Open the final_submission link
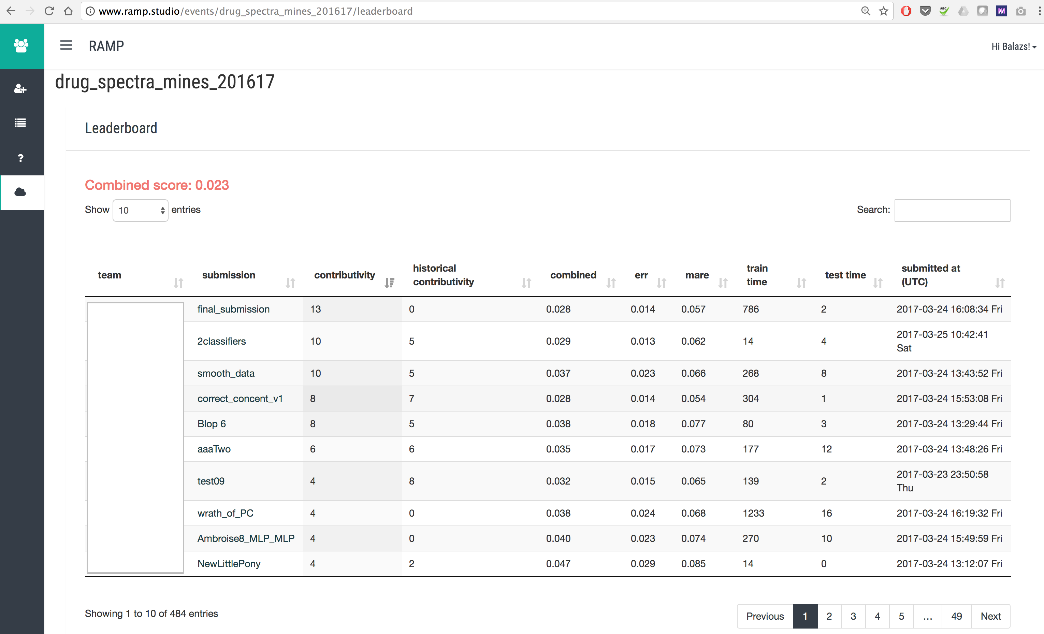The image size is (1044, 634). tap(233, 309)
